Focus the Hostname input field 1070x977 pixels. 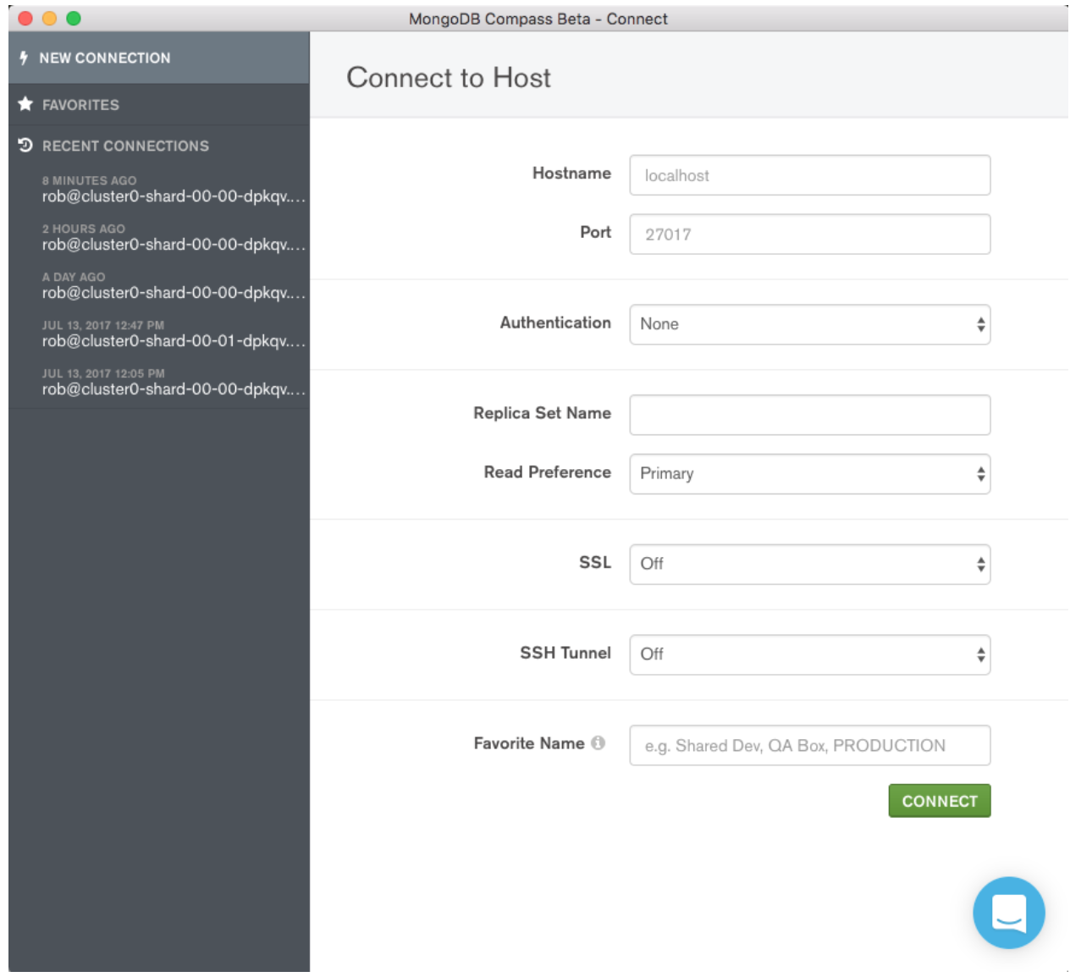(809, 175)
